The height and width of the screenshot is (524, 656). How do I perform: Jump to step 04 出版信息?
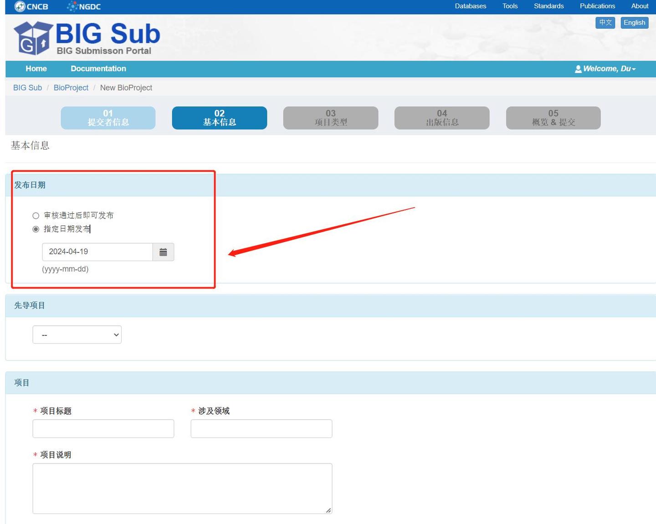pos(442,118)
